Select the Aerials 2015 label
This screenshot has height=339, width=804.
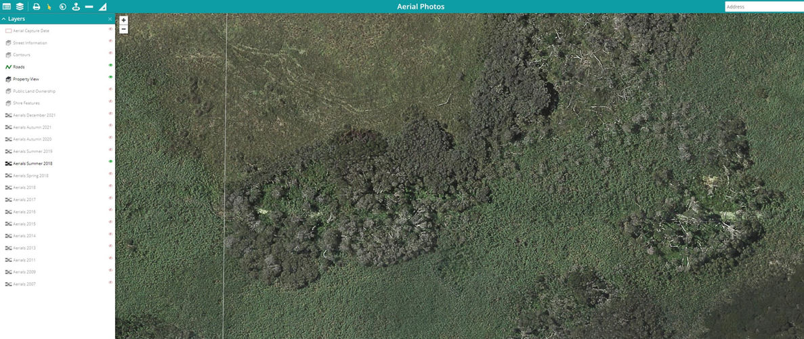(24, 224)
